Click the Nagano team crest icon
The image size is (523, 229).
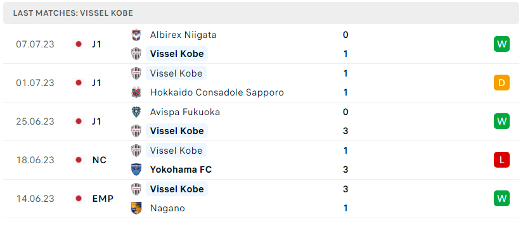tap(136, 208)
